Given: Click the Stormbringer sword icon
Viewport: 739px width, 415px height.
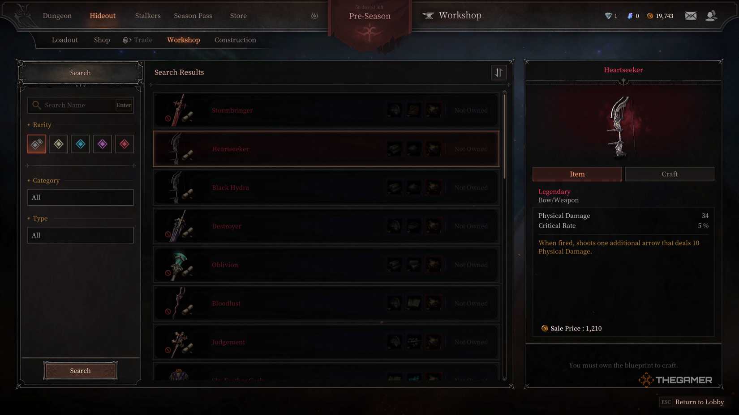Looking at the screenshot, I should coord(179,110).
